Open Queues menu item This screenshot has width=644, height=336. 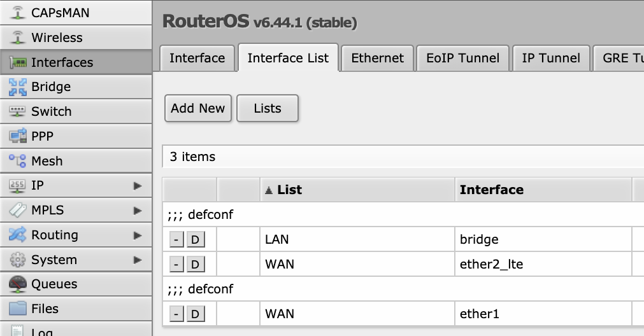76,284
